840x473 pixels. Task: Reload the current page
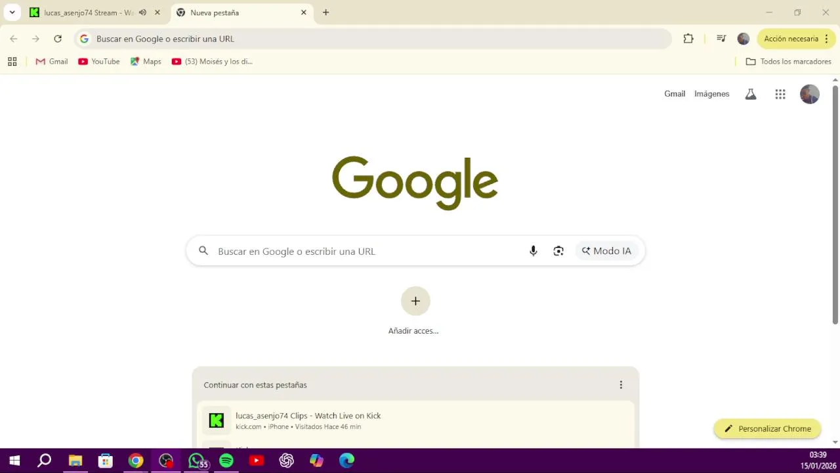coord(58,39)
